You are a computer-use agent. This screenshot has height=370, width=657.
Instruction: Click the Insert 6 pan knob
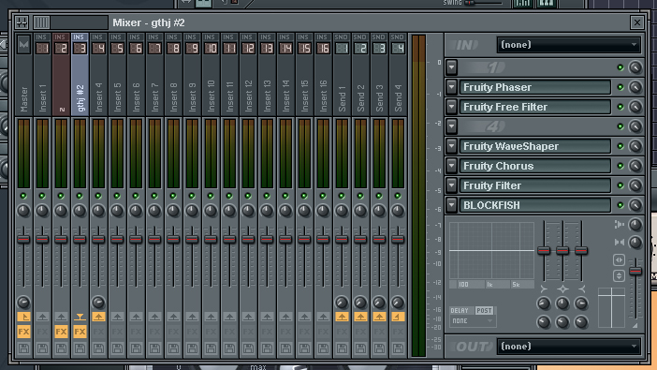pyautogui.click(x=136, y=211)
